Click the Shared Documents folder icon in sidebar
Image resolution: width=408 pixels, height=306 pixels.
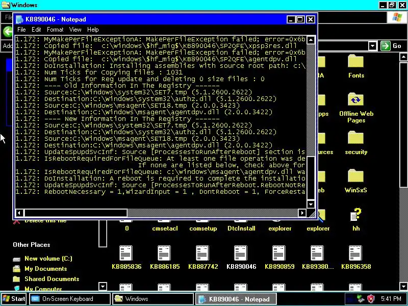click(x=16, y=279)
